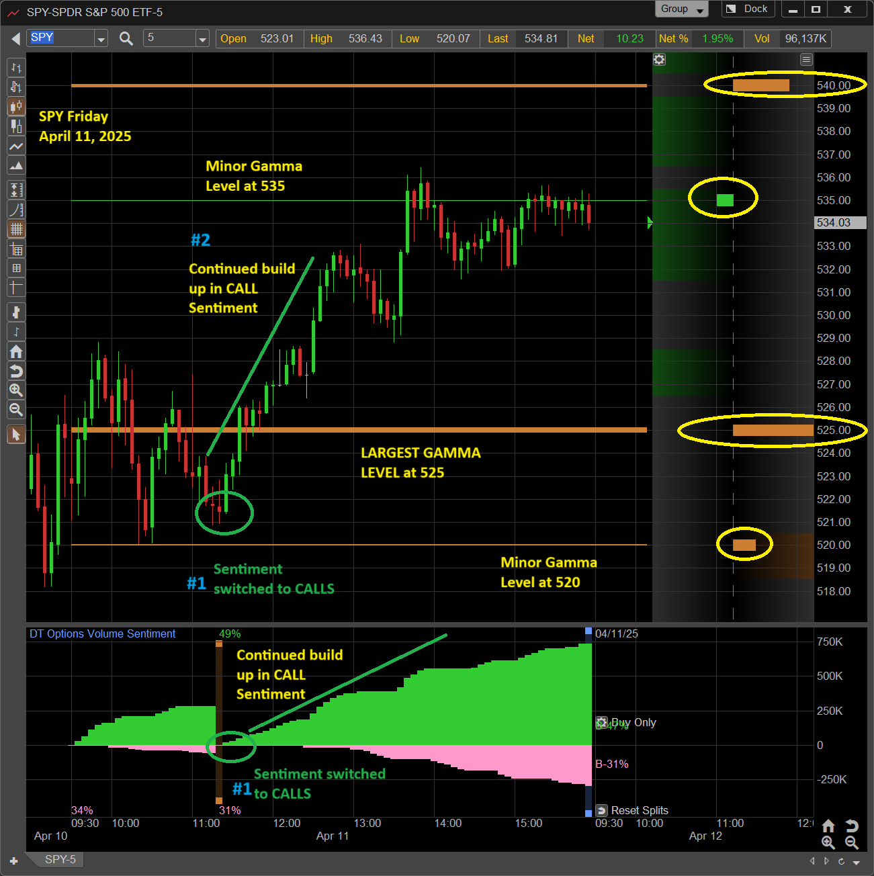Image resolution: width=874 pixels, height=876 pixels.
Task: Click the 525.00 gamma level bar
Action: click(x=773, y=430)
